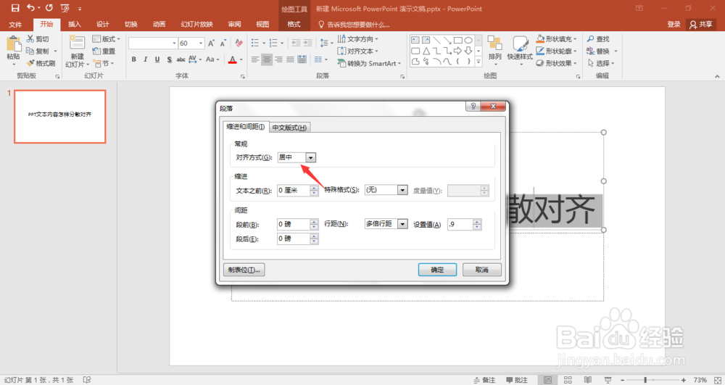Confirm the dialog with 确定
725x385 pixels.
pyautogui.click(x=437, y=270)
